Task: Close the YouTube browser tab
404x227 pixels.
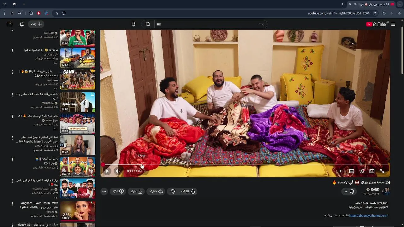Action: pos(350,4)
